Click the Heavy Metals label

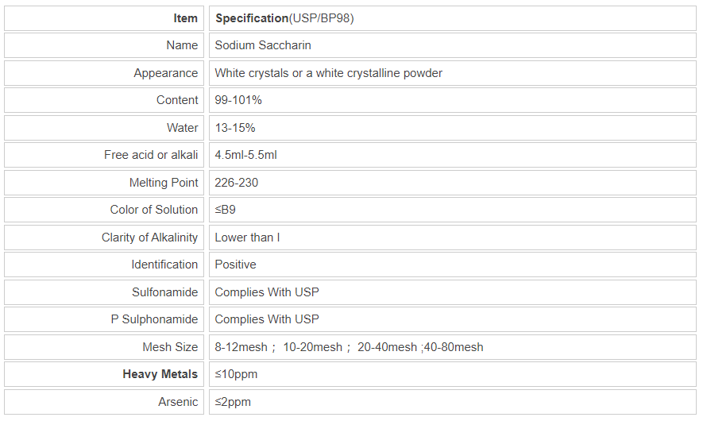point(160,374)
